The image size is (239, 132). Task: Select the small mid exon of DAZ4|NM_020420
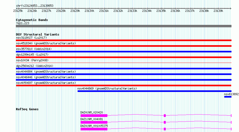pos(165,116)
